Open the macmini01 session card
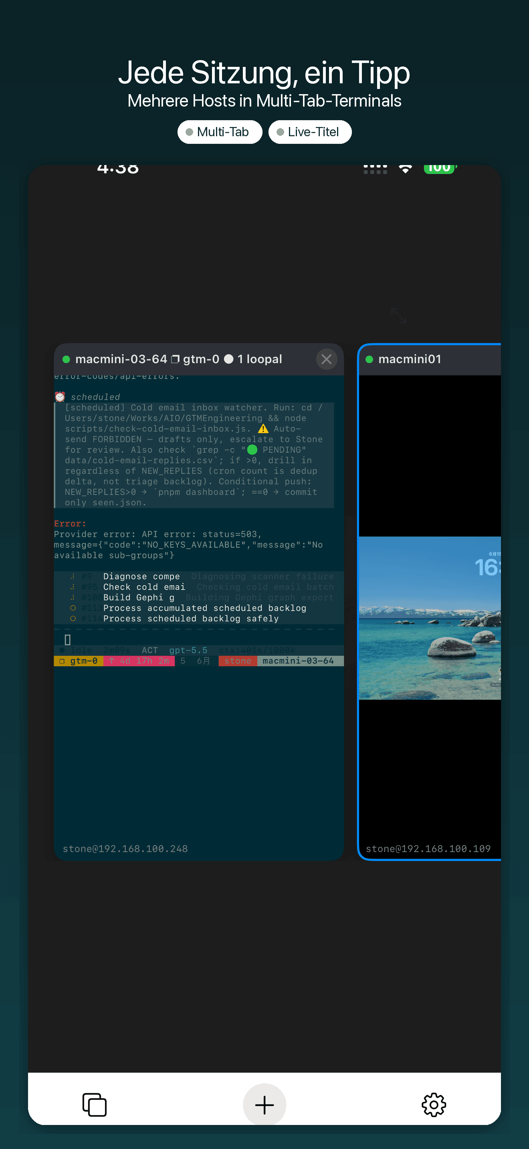Image resolution: width=529 pixels, height=1149 pixels. (430, 602)
